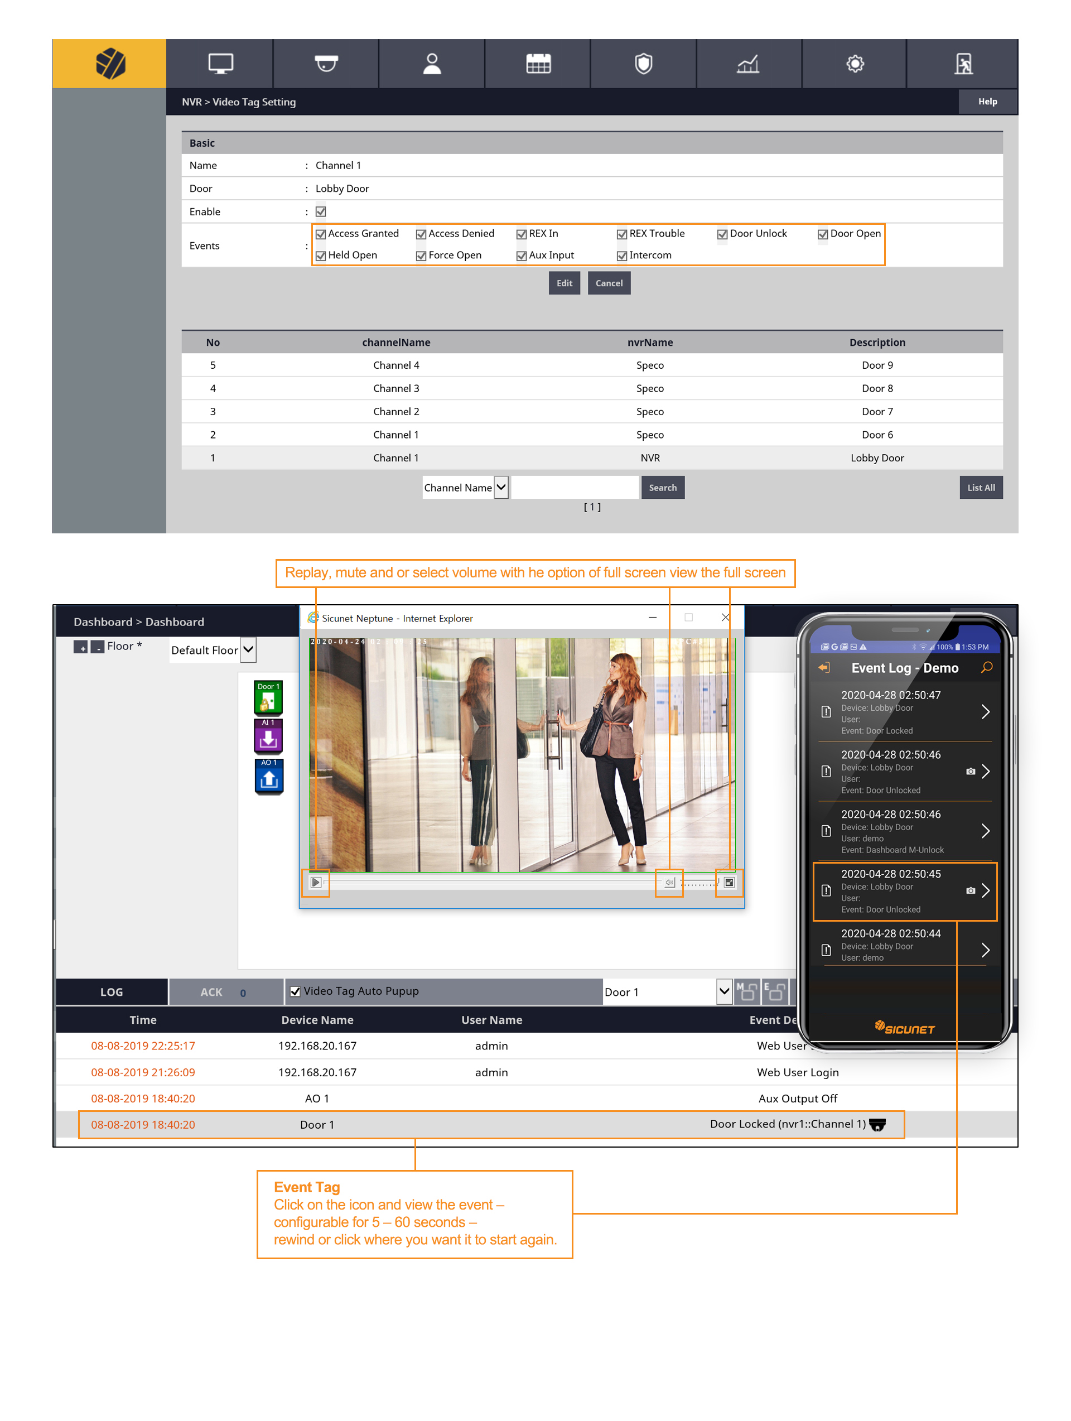Expand the 02:50:47 Door Locked phone event

pos(985,712)
